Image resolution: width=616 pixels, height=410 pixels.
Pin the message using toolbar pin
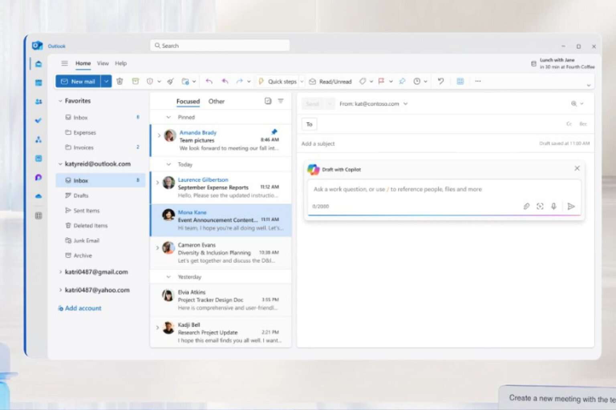pos(402,81)
